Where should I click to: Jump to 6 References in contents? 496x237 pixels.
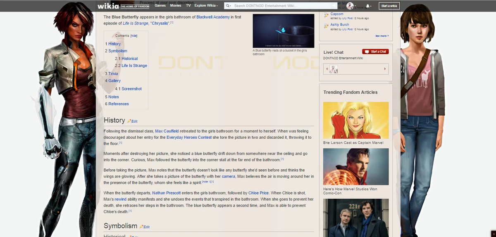(117, 104)
